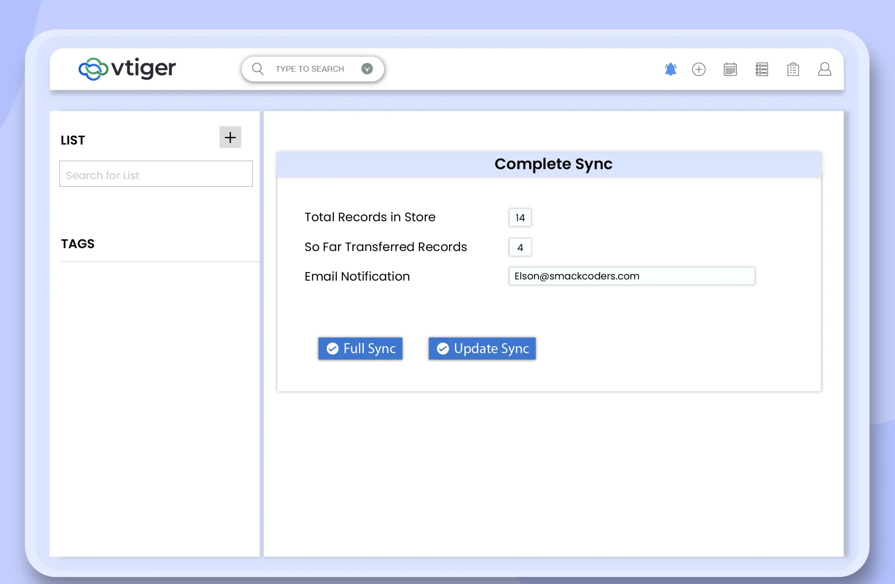Open the user profile icon
895x584 pixels.
point(824,69)
